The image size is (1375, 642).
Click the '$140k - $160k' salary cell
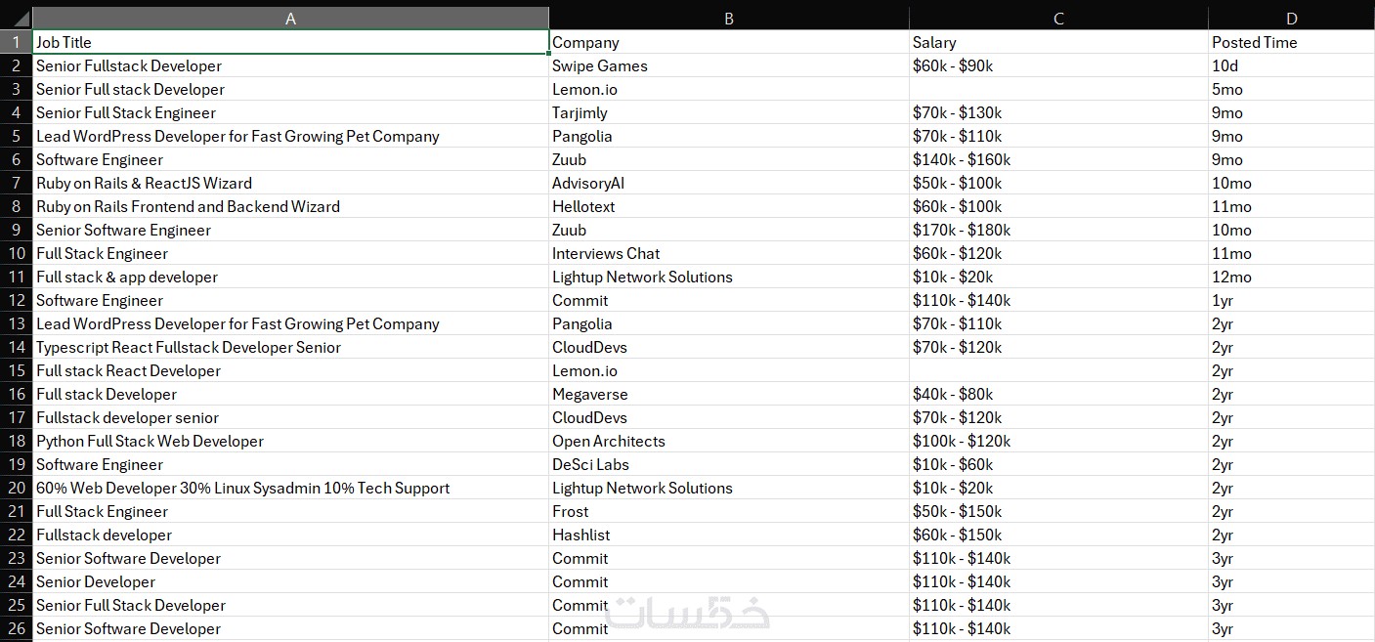point(1058,159)
